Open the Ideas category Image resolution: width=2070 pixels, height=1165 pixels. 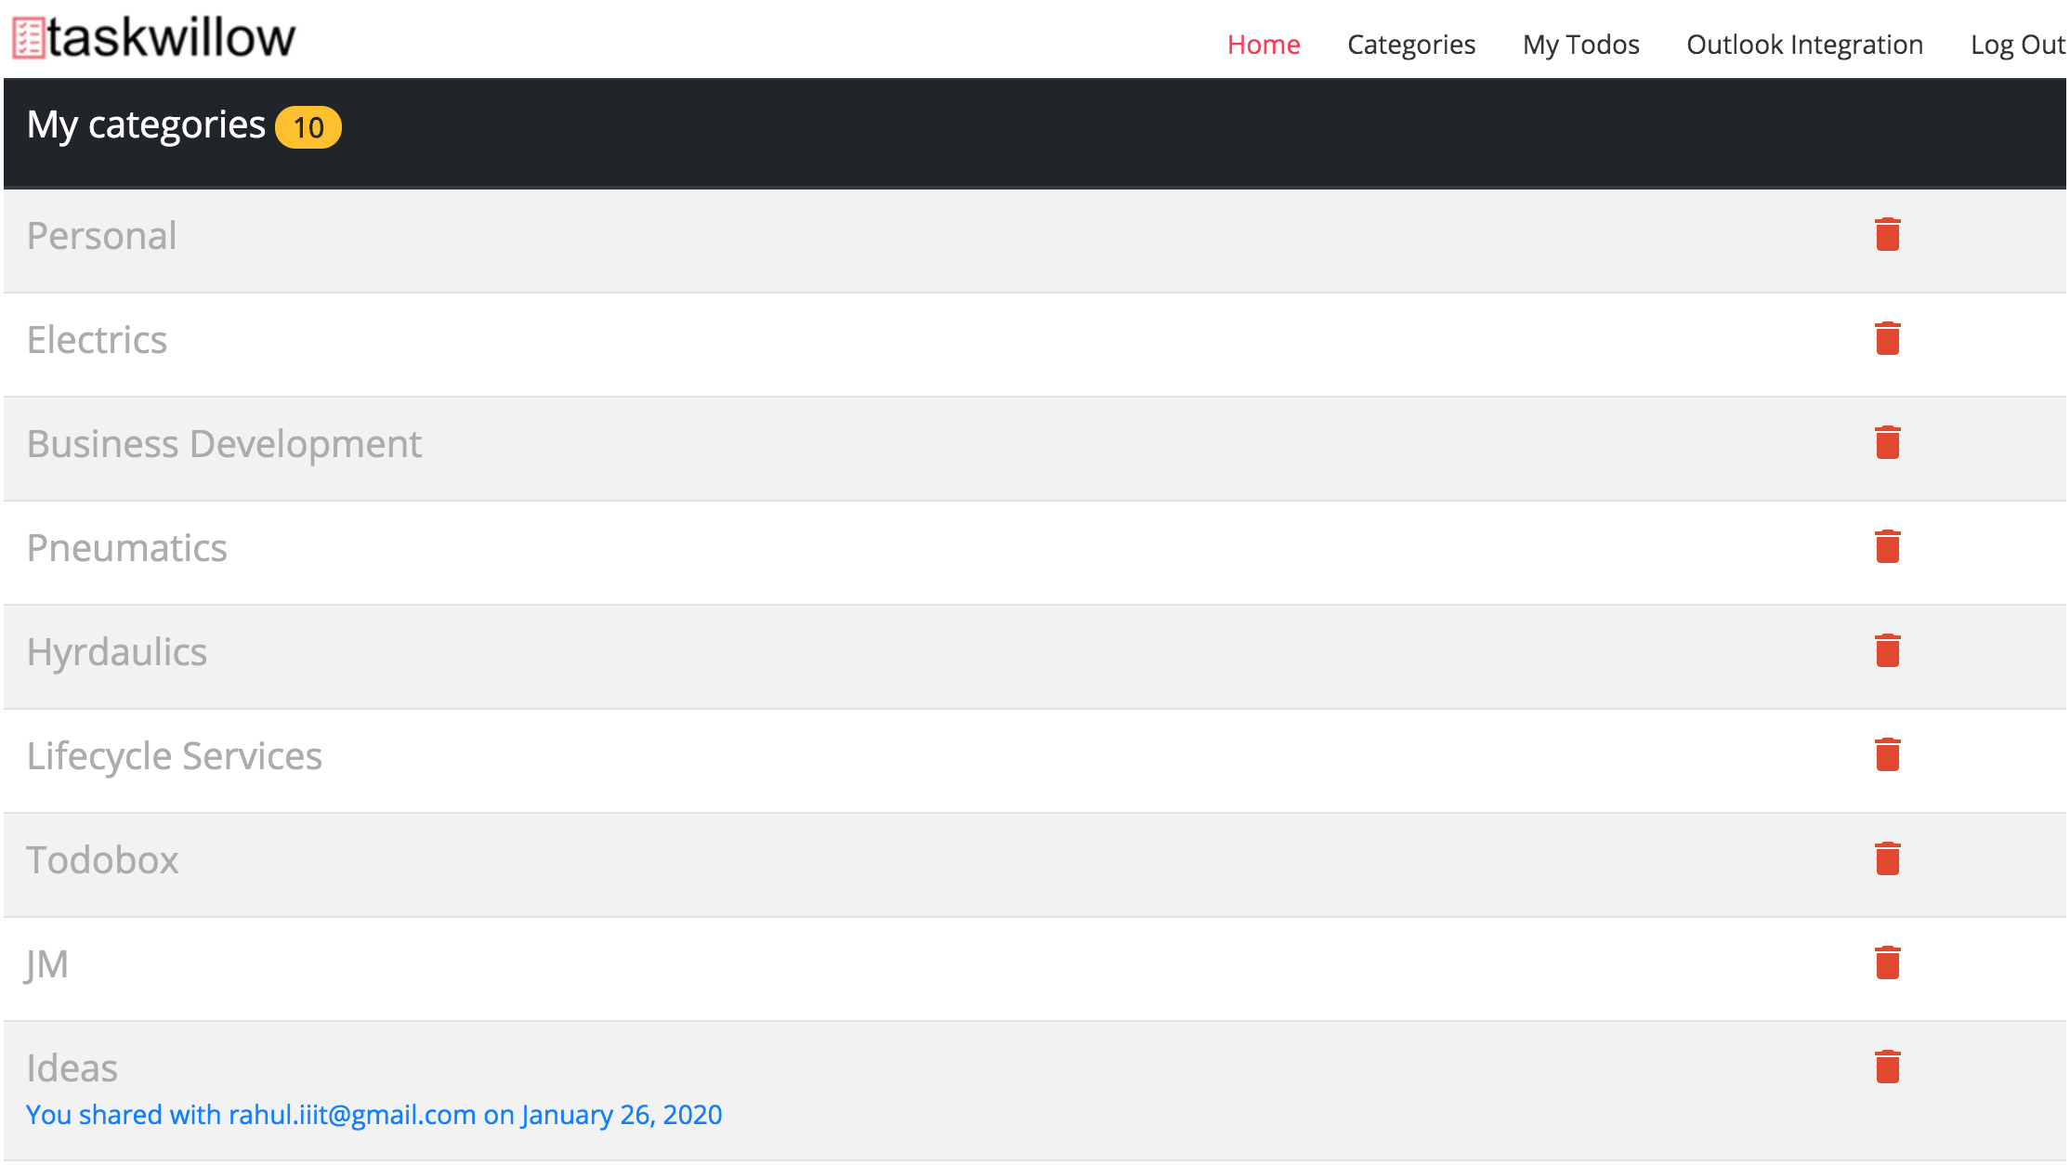pyautogui.click(x=72, y=1068)
